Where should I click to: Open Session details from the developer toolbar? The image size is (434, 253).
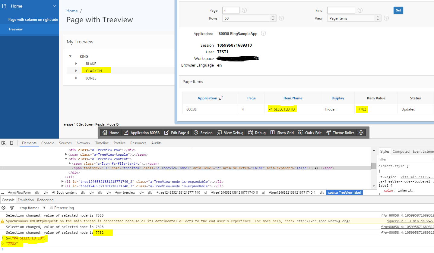(203, 132)
